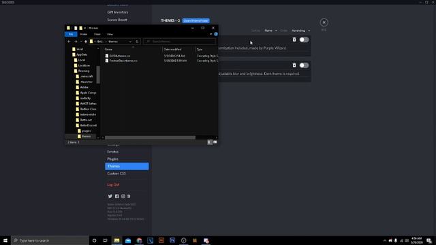Click the file list horizontal scrollbar
The height and width of the screenshot is (245, 436).
point(150,137)
